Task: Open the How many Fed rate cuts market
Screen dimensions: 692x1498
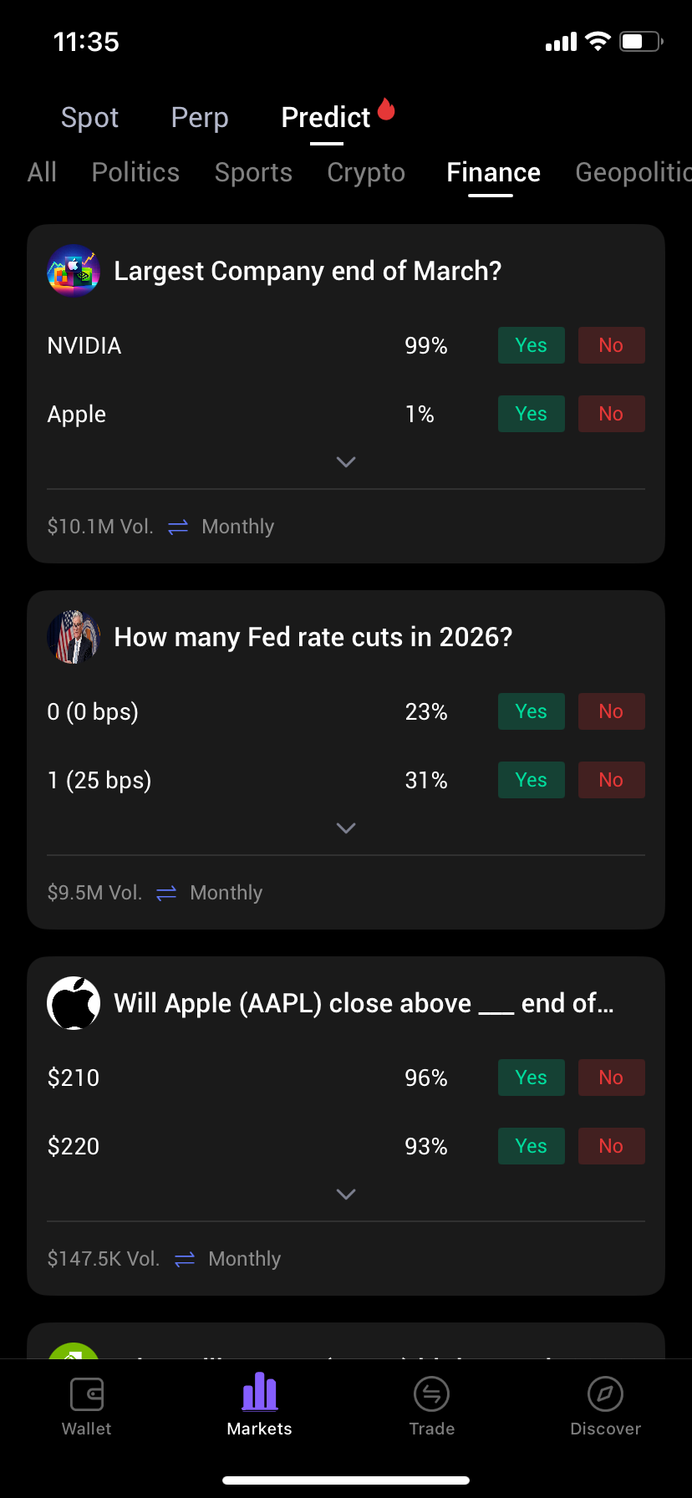Action: pos(313,637)
